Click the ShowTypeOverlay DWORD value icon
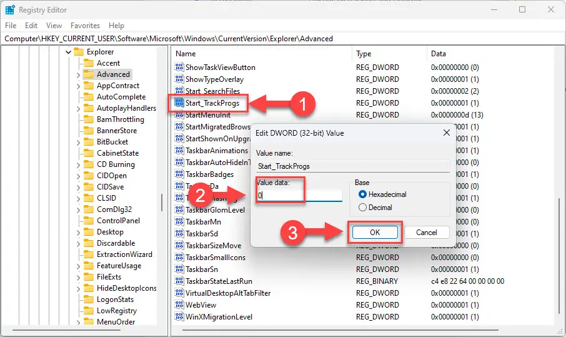This screenshot has height=337, width=566. tap(179, 79)
